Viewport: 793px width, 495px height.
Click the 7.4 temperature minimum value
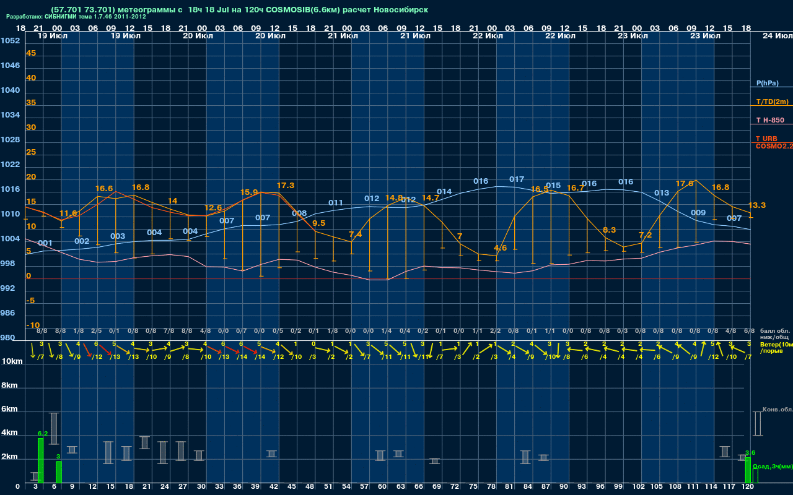tap(356, 235)
